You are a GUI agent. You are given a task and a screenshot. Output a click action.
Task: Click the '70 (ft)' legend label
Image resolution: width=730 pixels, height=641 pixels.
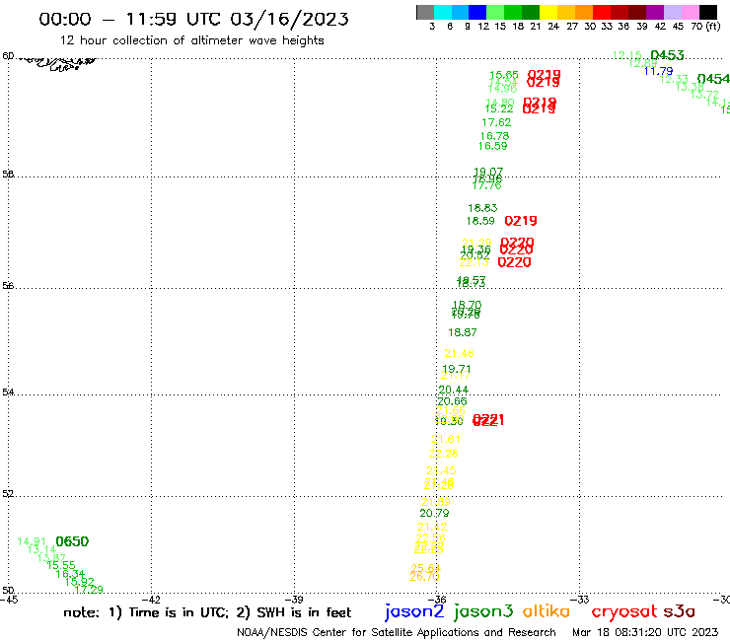click(x=705, y=27)
